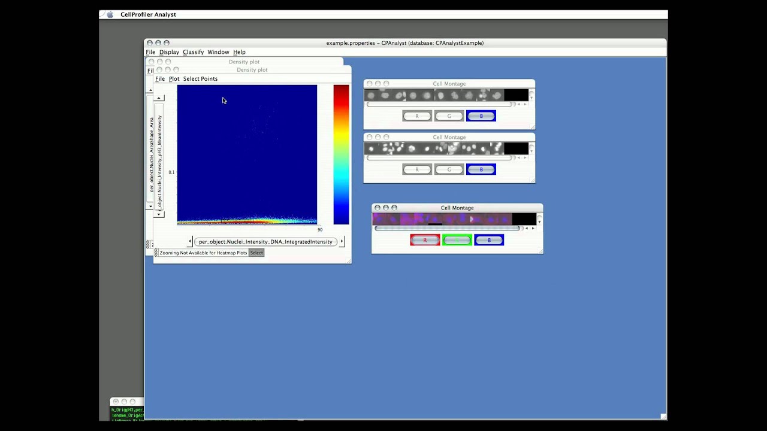Toggle the green G channel in colored montage
This screenshot has height=431, width=767.
click(x=457, y=240)
